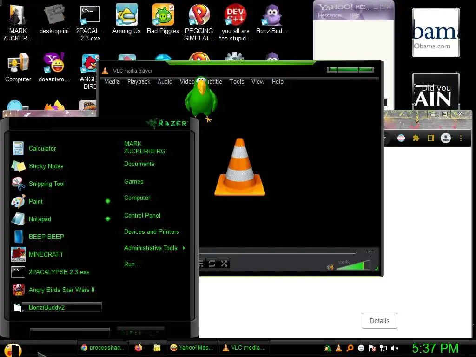Open Devices and Printers
The height and width of the screenshot is (357, 476).
coord(152,231)
